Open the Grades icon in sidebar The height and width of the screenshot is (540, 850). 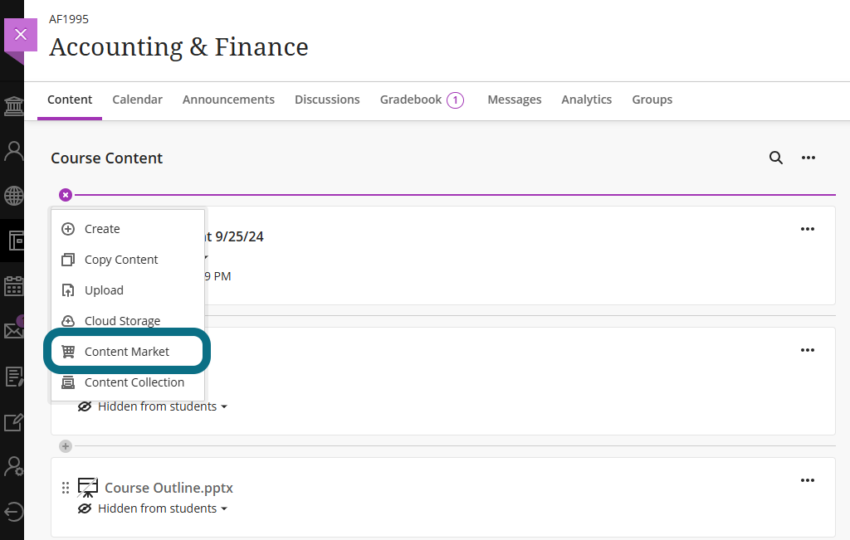pyautogui.click(x=13, y=377)
